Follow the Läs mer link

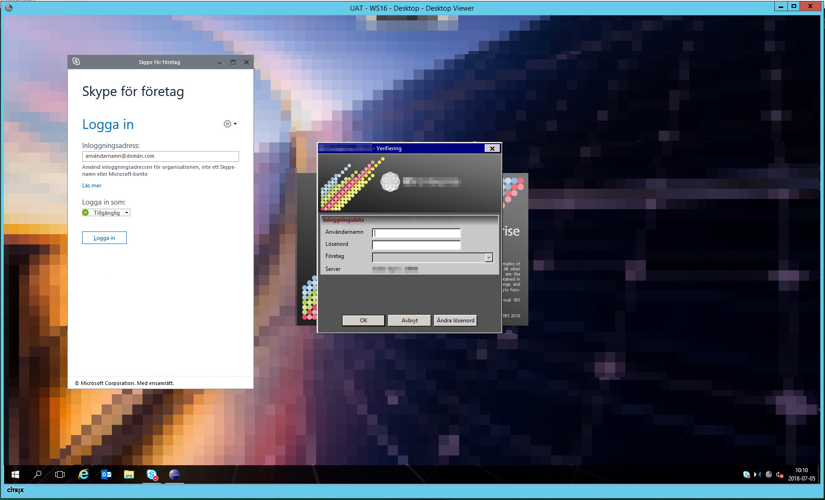[x=91, y=186]
